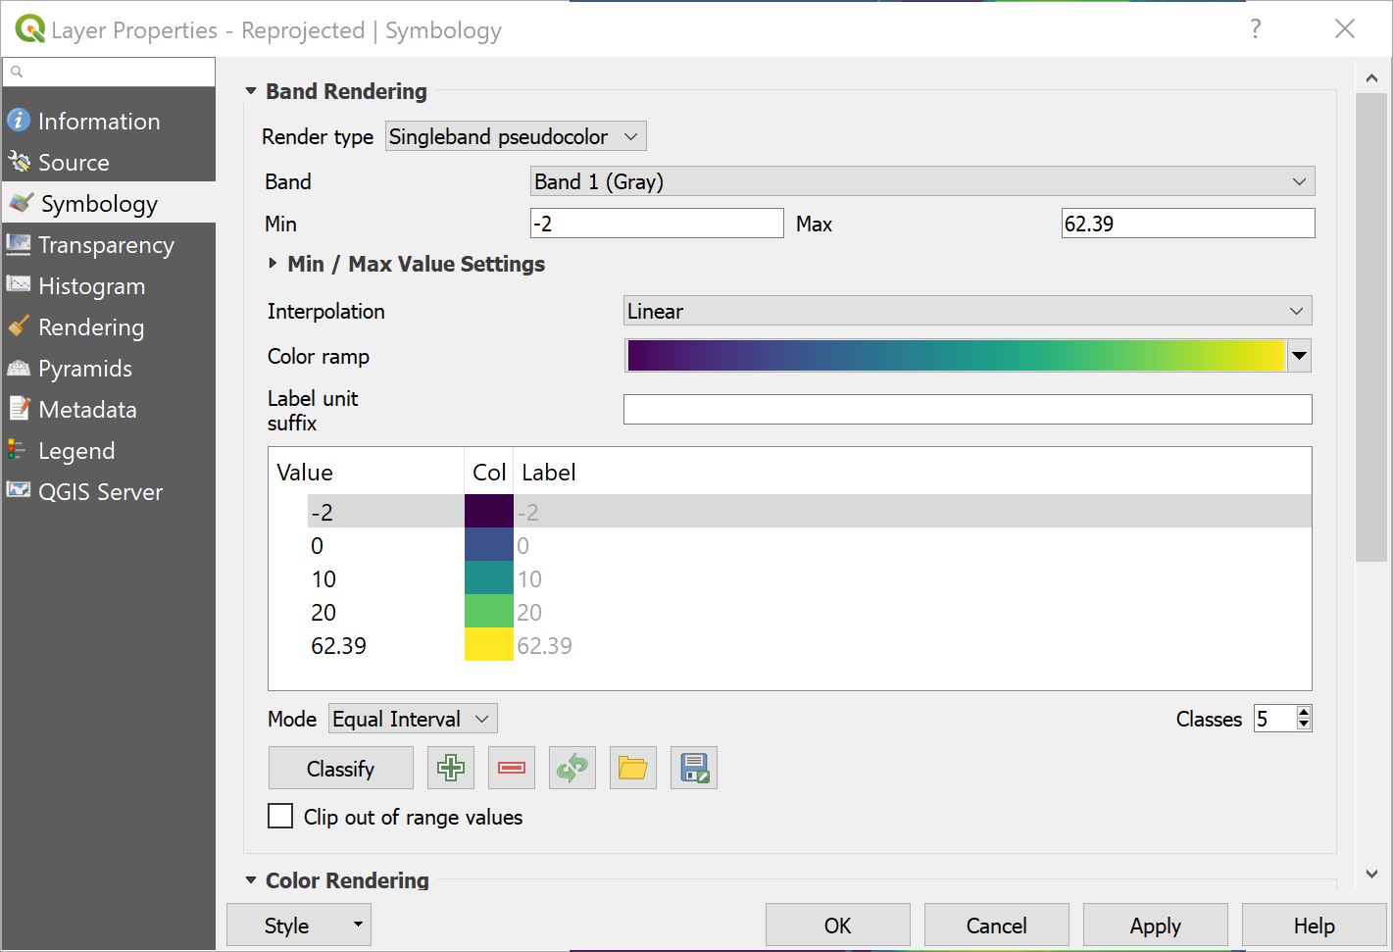Open the Pyramids panel

click(85, 368)
